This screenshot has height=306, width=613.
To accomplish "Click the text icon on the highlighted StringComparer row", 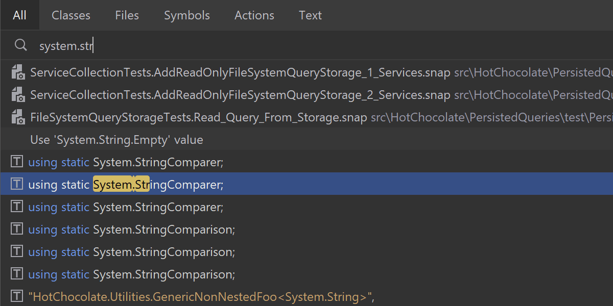I will pyautogui.click(x=17, y=184).
